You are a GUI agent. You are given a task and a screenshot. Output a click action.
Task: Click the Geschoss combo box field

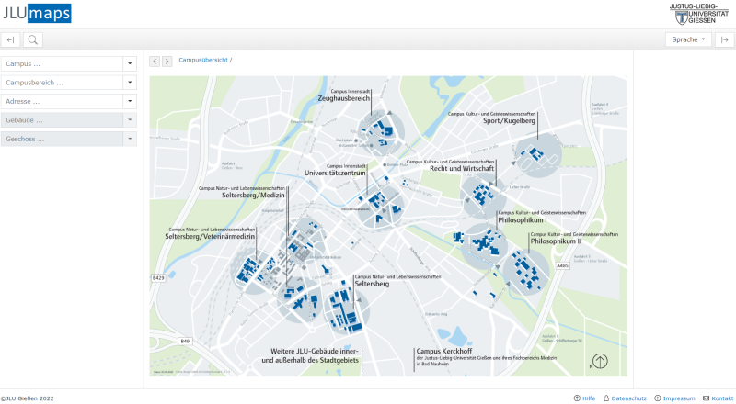(62, 139)
